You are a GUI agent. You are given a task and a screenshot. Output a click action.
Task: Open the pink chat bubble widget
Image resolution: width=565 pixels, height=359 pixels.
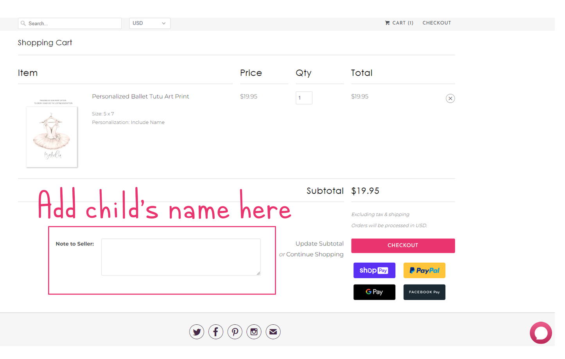click(540, 333)
